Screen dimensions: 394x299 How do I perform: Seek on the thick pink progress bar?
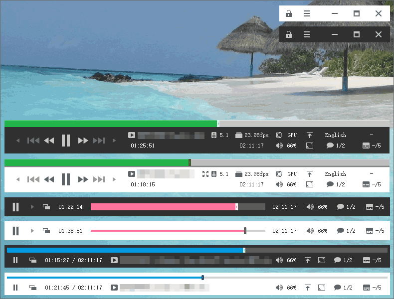pyautogui.click(x=178, y=207)
